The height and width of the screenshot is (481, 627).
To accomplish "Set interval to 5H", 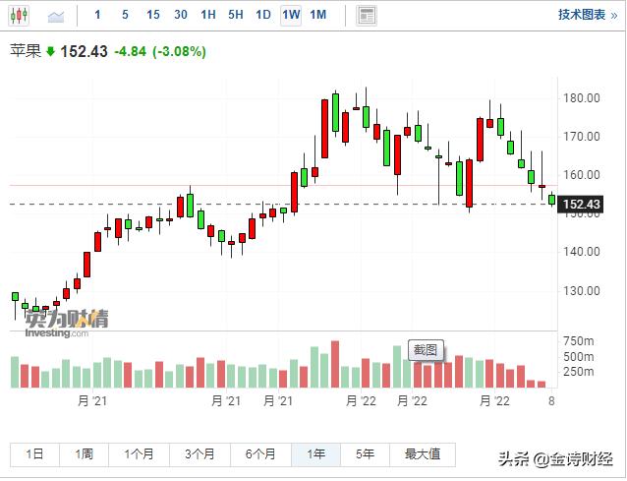I will [x=236, y=15].
